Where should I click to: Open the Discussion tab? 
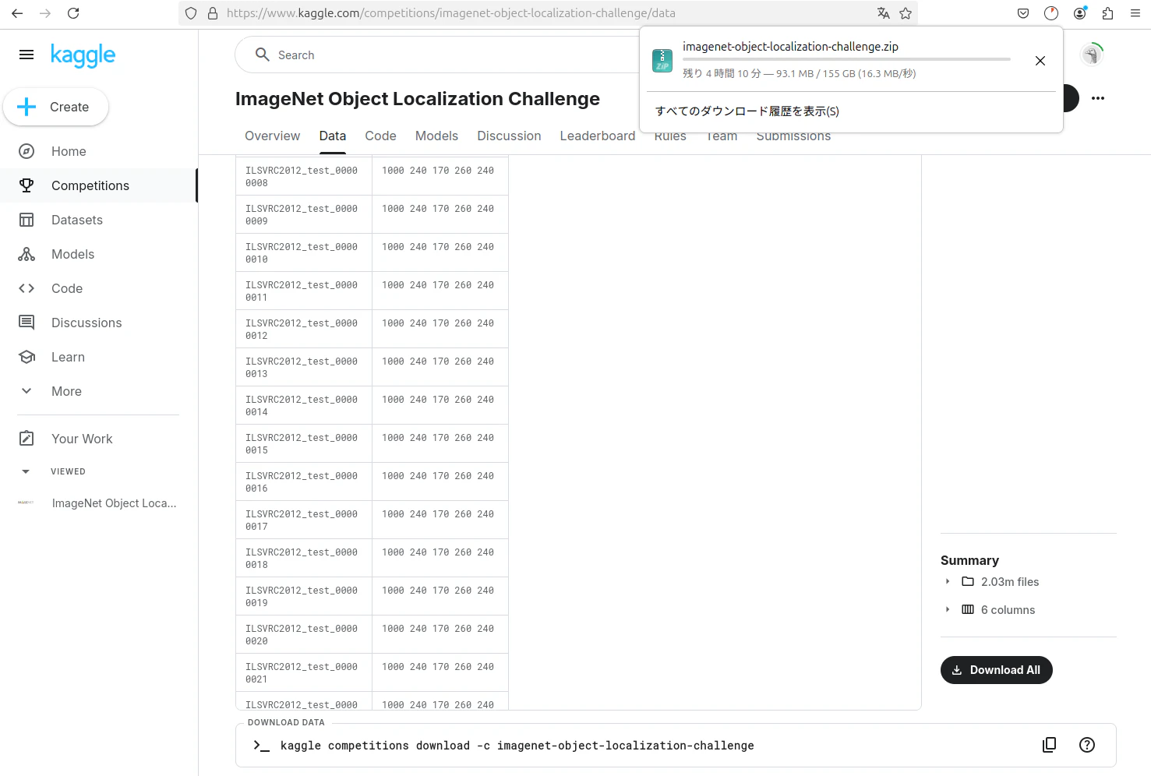(509, 136)
